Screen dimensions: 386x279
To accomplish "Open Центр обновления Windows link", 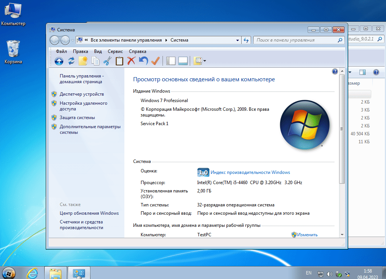I will pyautogui.click(x=89, y=213).
